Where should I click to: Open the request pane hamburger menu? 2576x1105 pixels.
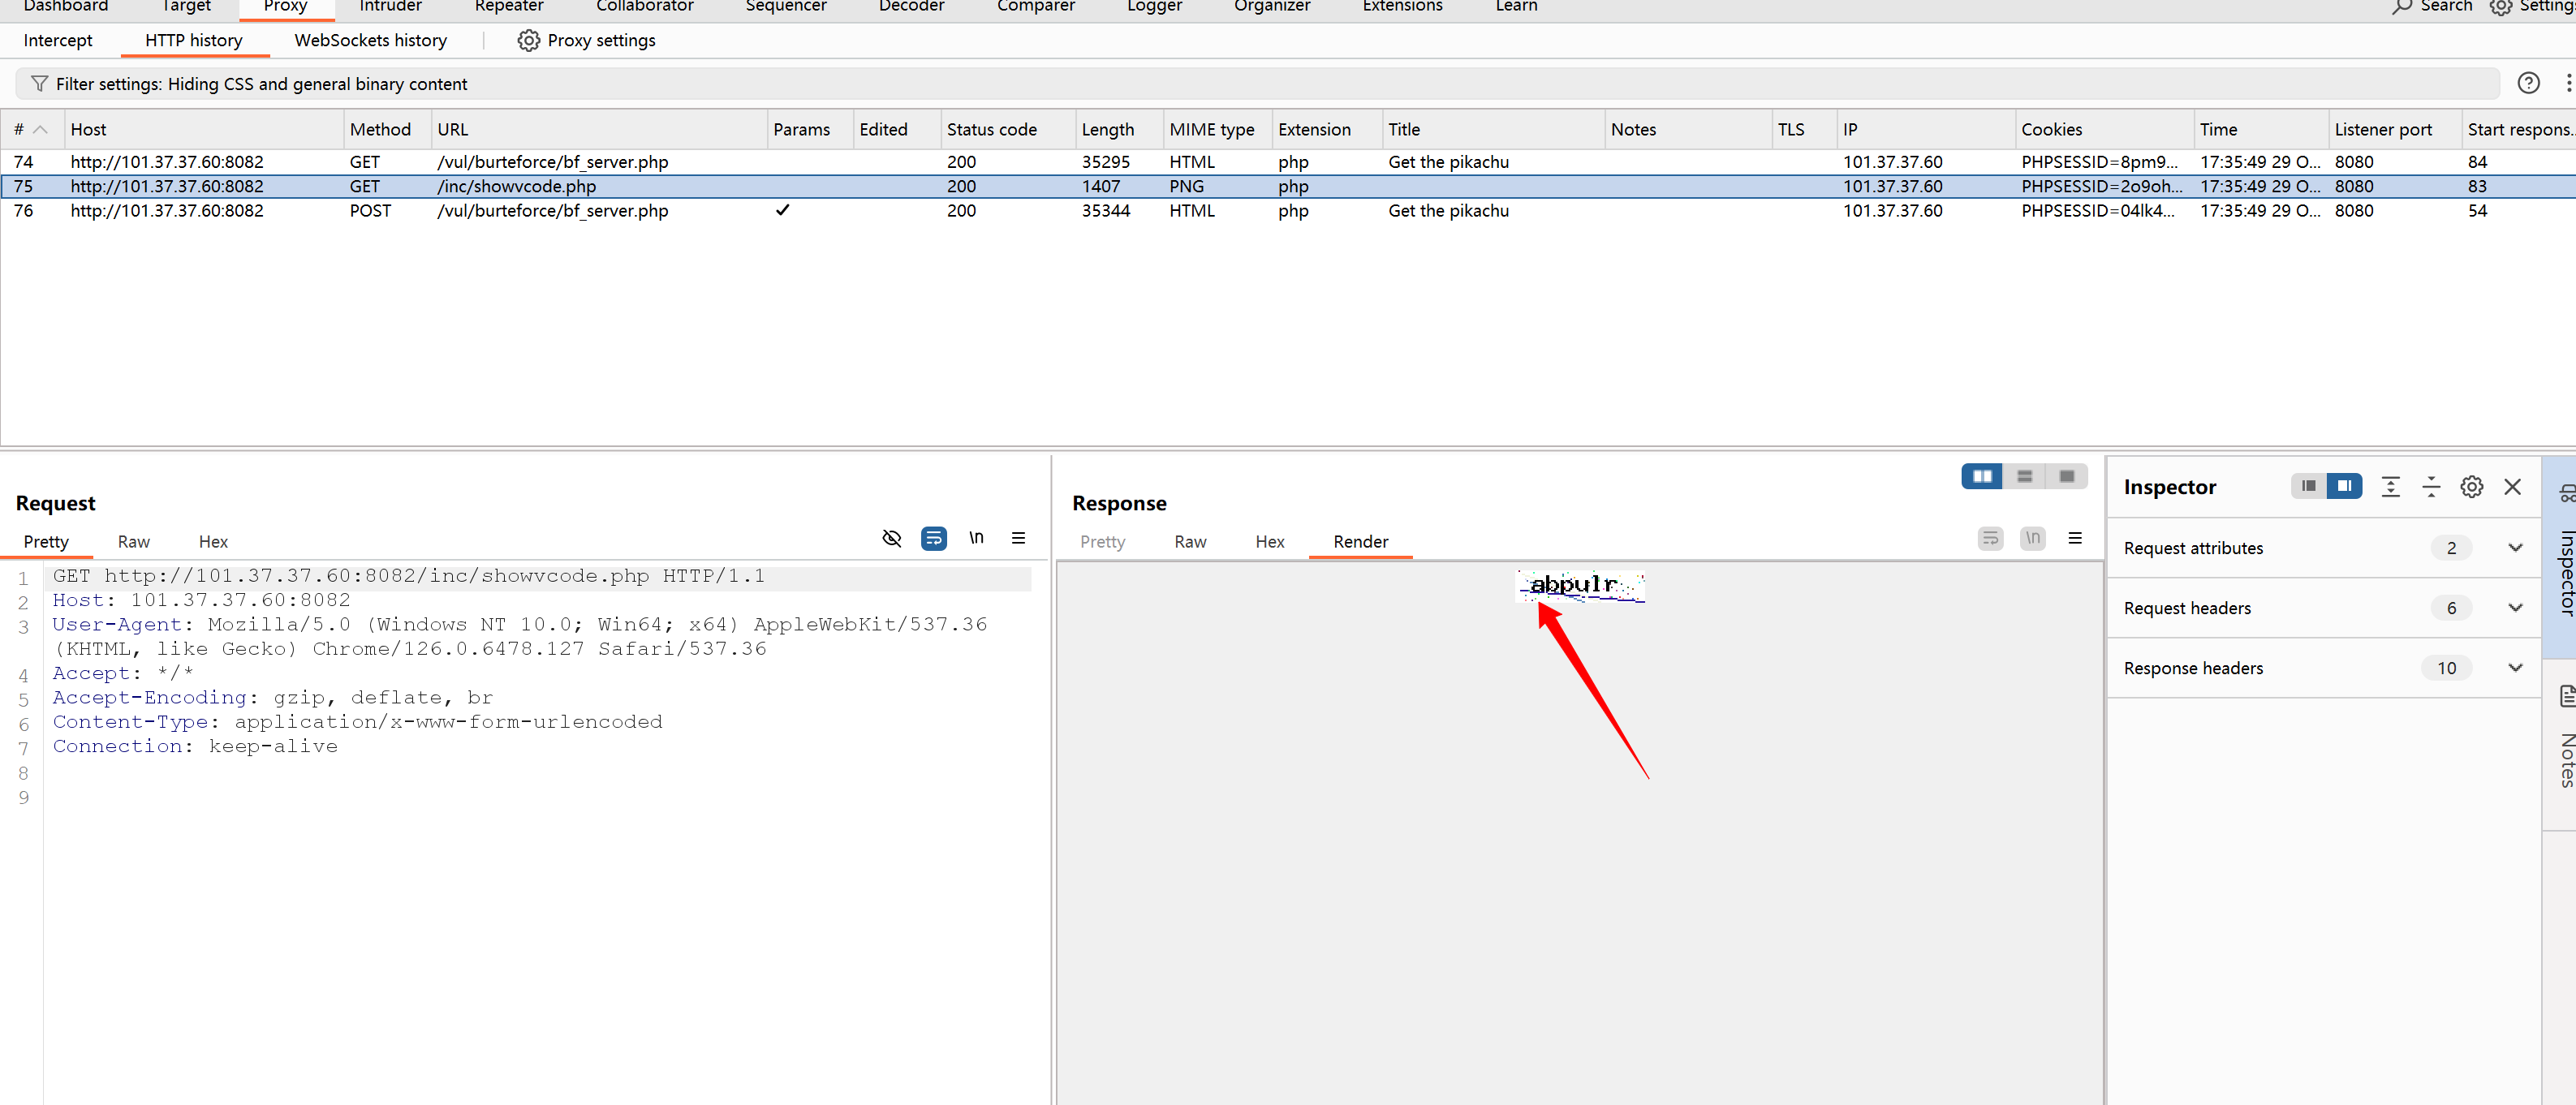click(1018, 539)
